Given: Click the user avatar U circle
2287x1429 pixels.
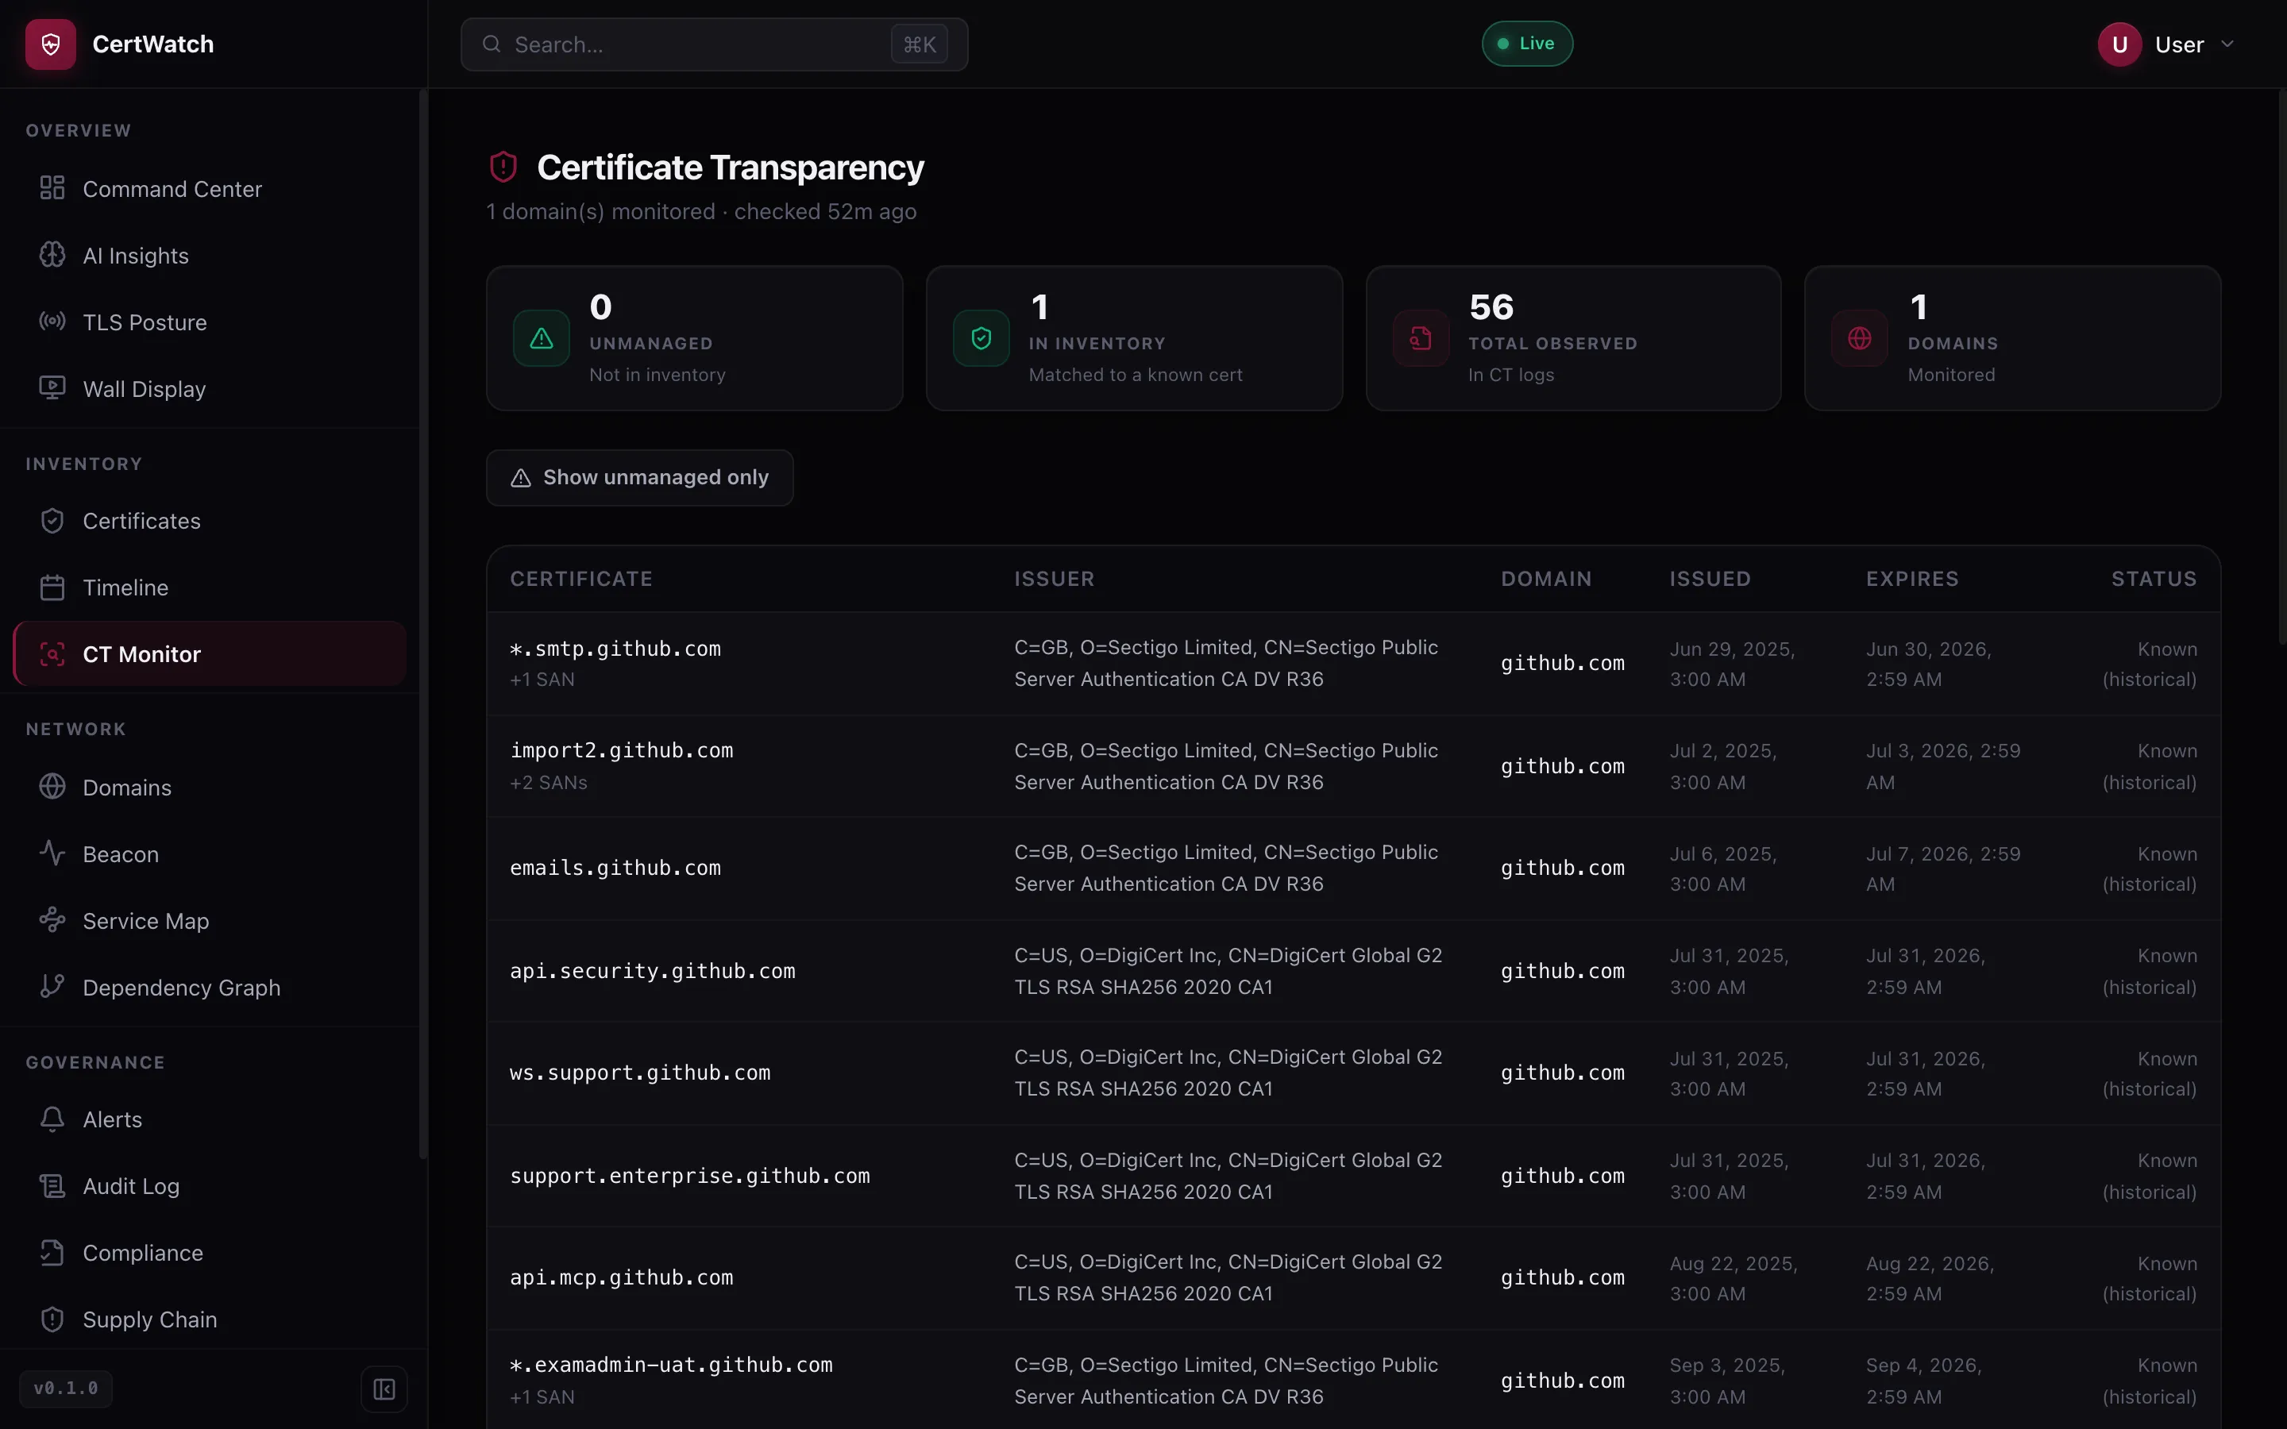Looking at the screenshot, I should point(2119,44).
